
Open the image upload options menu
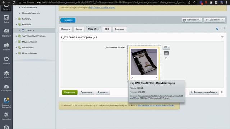click(166, 47)
